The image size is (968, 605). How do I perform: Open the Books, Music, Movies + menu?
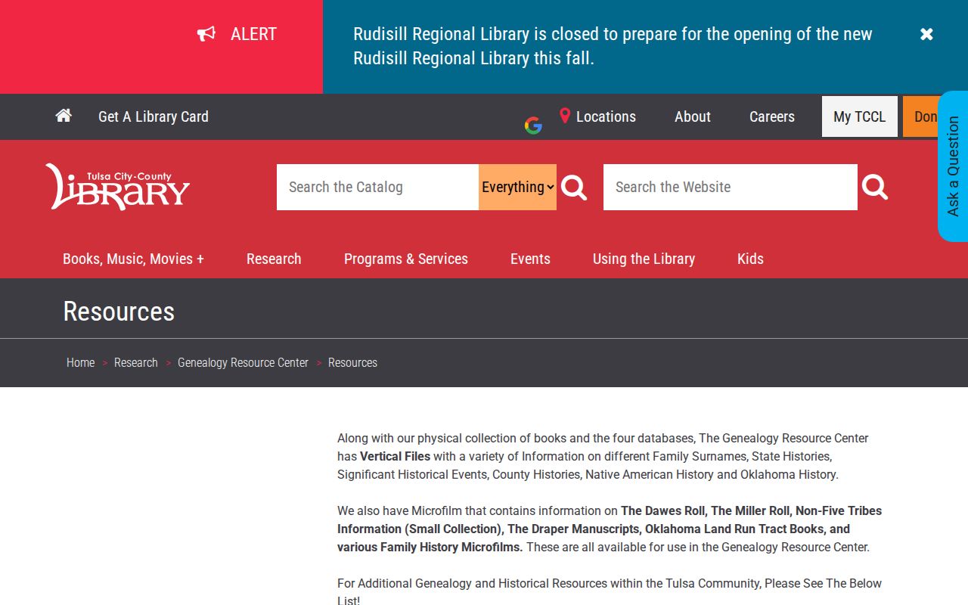[x=133, y=259]
